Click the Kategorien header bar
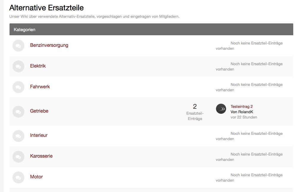Image resolution: width=298 pixels, height=192 pixels. click(151, 30)
